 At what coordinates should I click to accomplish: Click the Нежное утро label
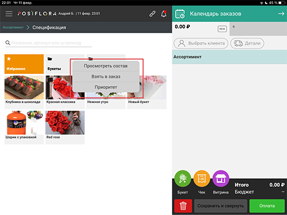98,102
